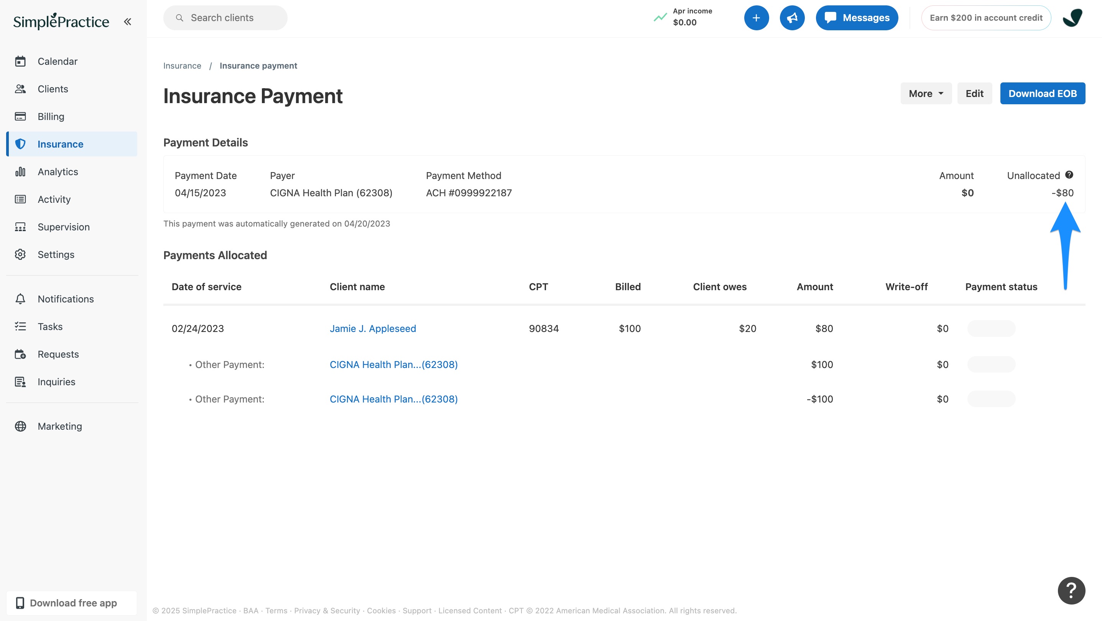The width and height of the screenshot is (1102, 621).
Task: Expand the More dropdown menu
Action: [926, 93]
